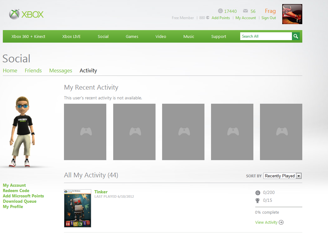
Task: Click the fourth recent activity placeholder tile
Action: (232, 132)
